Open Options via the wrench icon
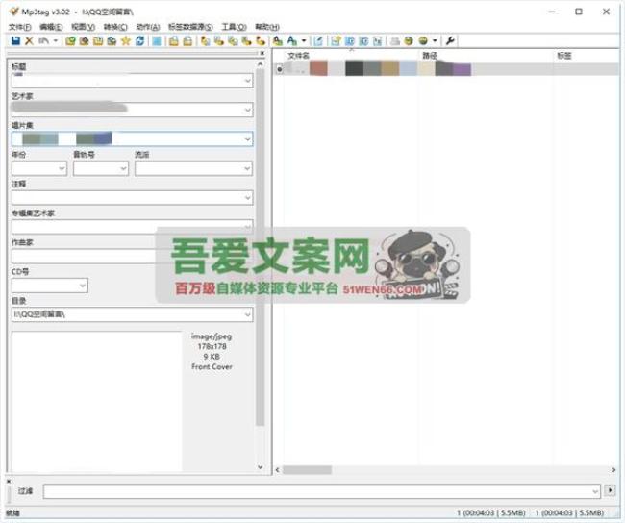 coord(450,40)
